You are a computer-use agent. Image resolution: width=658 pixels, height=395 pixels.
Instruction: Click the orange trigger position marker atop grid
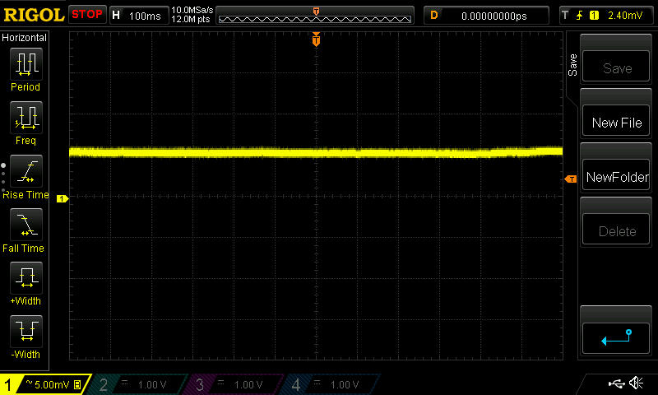coord(316,39)
